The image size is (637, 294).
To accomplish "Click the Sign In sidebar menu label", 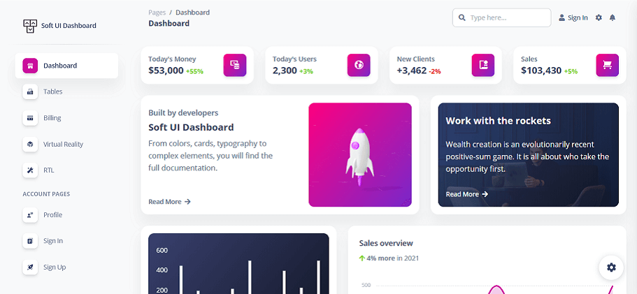I will click(x=53, y=241).
